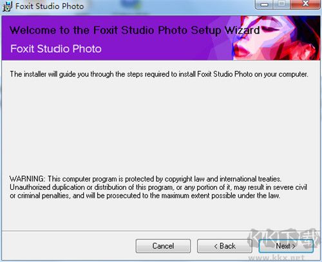
Task: Click the Cancel button
Action: coord(163,246)
